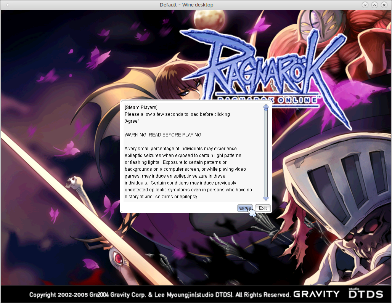This screenshot has height=303, width=392.
Task: Click the 'history of prior seizures or epilepsy.' line
Action: click(161, 197)
